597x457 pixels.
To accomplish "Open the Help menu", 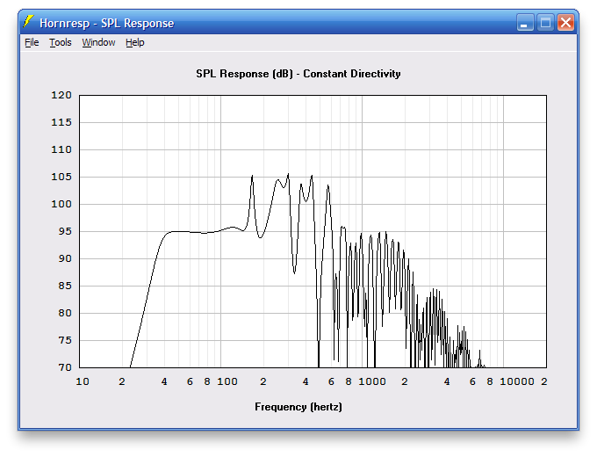I will [x=135, y=42].
